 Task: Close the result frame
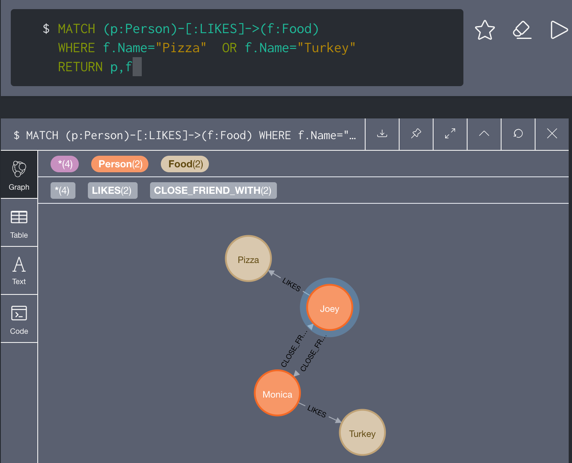click(x=552, y=134)
